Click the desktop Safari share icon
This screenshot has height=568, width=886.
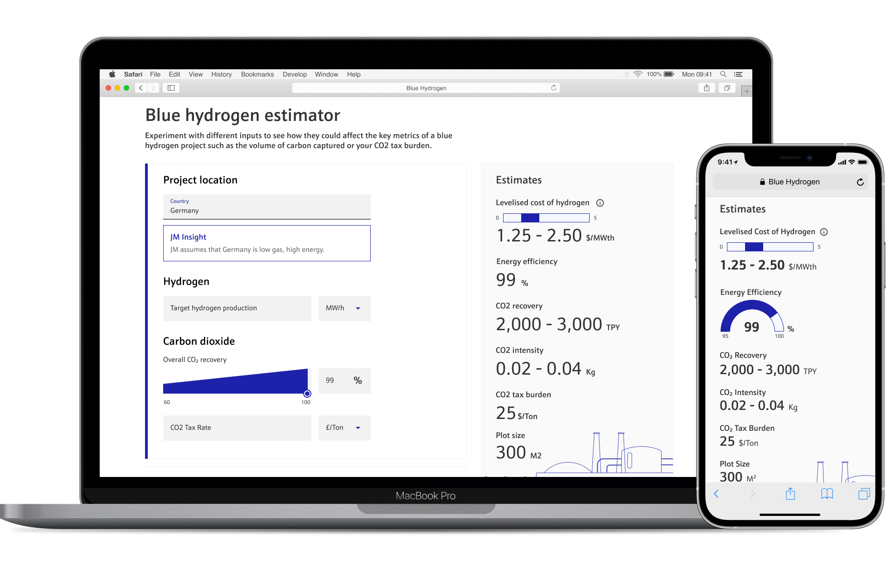point(707,88)
